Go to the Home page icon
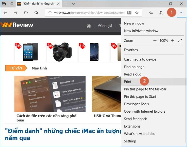 (x=36, y=13)
